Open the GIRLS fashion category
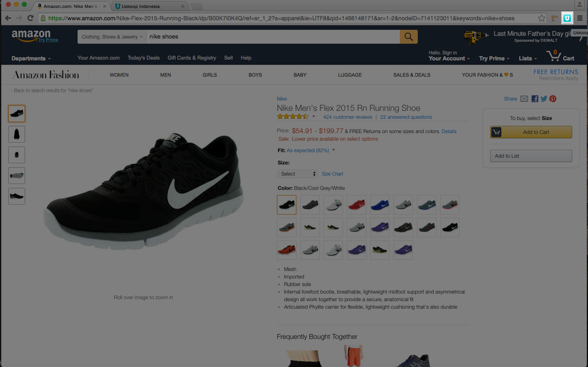 coord(209,75)
